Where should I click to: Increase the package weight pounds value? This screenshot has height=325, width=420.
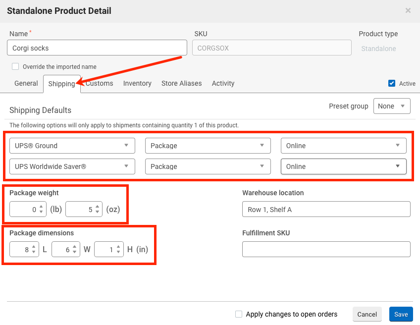[x=41, y=207]
